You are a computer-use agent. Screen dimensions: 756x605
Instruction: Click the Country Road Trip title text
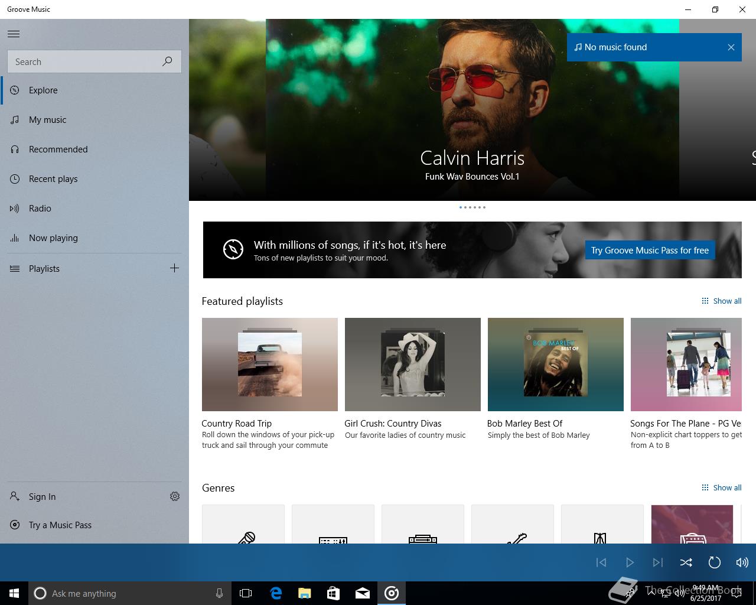pos(237,424)
